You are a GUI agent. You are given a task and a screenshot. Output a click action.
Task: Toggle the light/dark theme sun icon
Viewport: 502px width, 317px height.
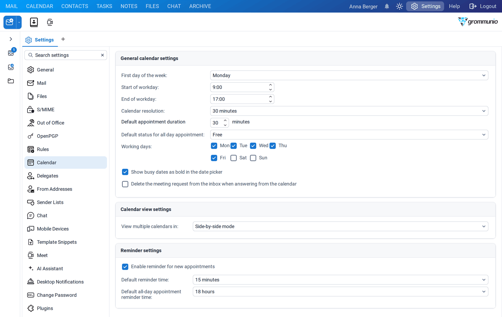tap(400, 6)
